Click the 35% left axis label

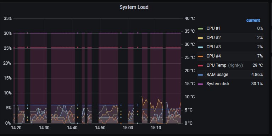click(x=8, y=18)
